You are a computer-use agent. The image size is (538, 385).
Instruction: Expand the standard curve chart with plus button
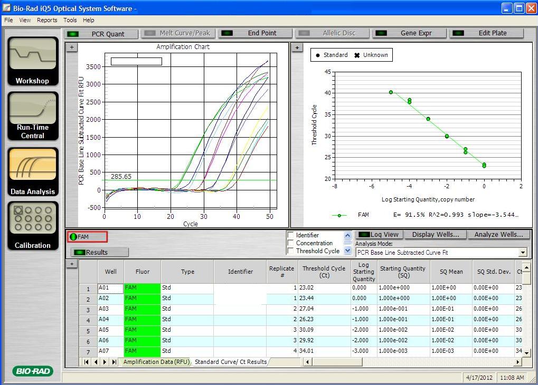coord(297,47)
